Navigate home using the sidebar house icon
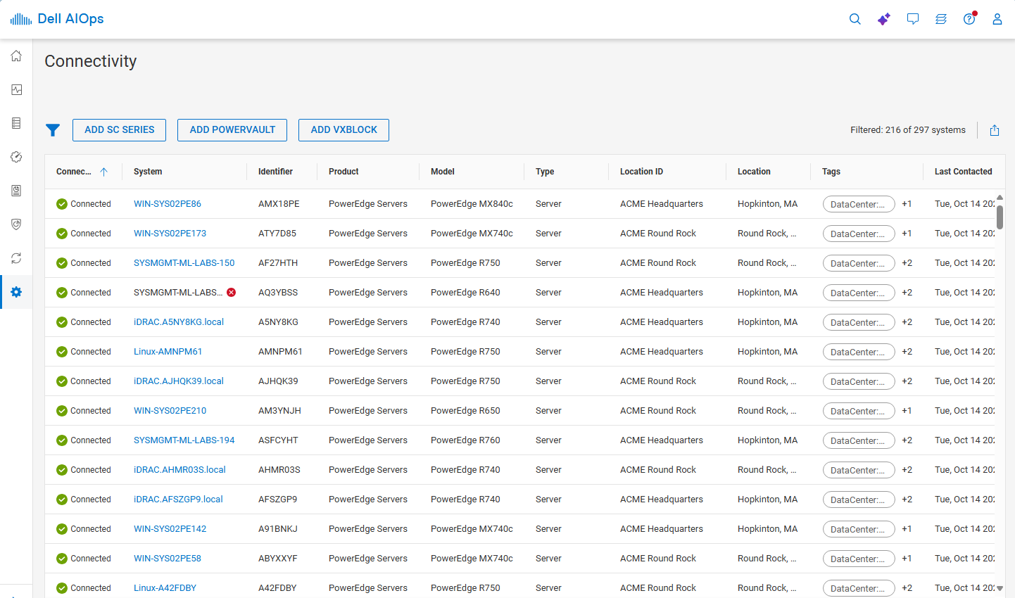The image size is (1015, 598). click(x=15, y=56)
